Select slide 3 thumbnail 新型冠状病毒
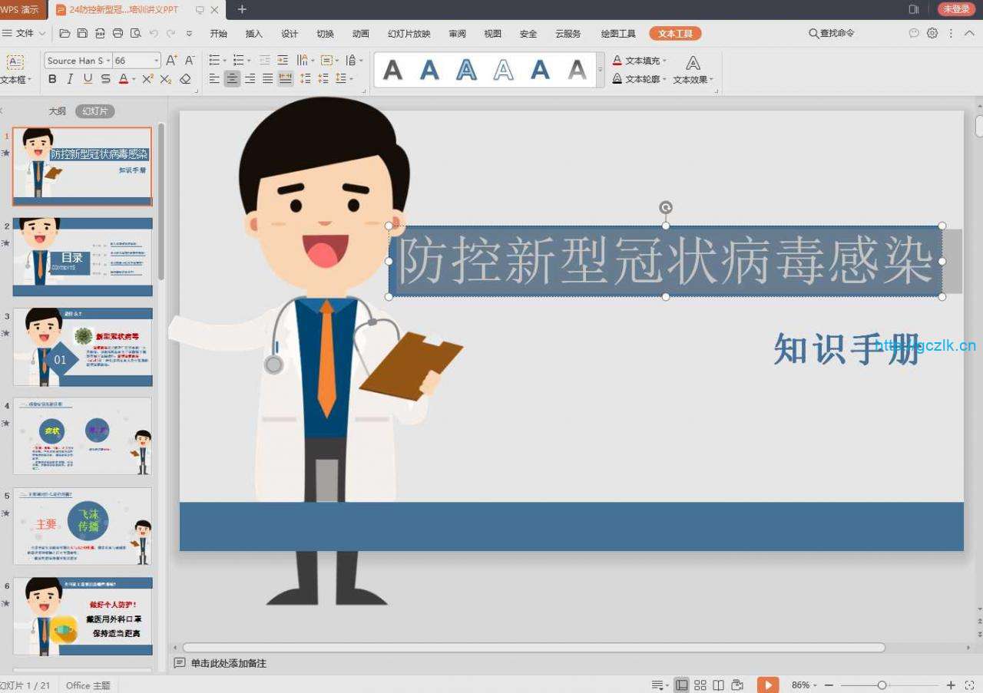 coord(83,347)
